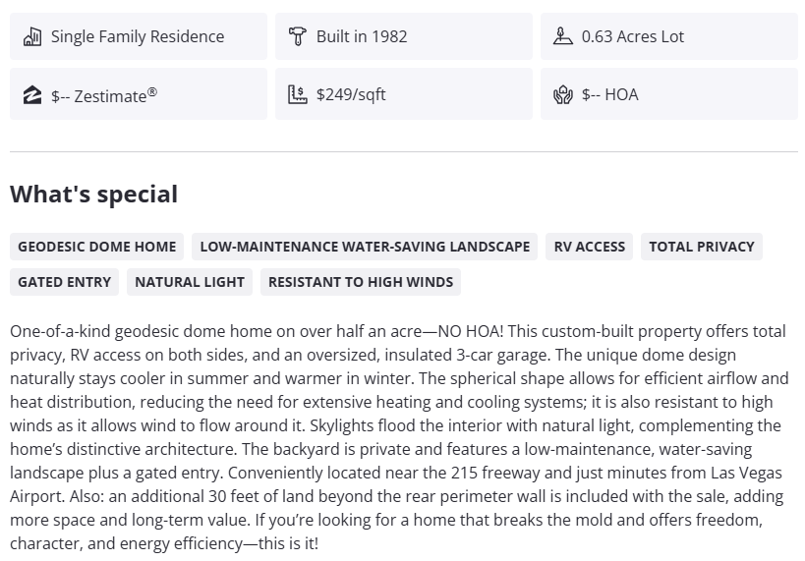The image size is (805, 561).
Task: Click the lot size icon beside 0.63 Acres
Action: 562,37
